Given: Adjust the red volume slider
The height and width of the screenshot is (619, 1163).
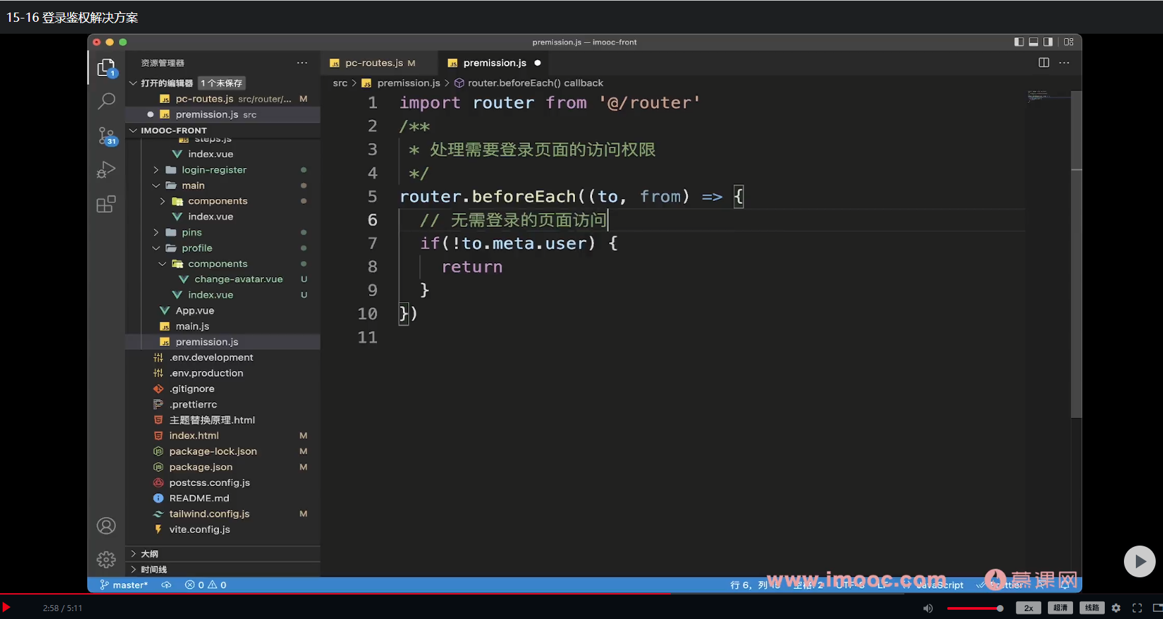Looking at the screenshot, I should pos(974,608).
